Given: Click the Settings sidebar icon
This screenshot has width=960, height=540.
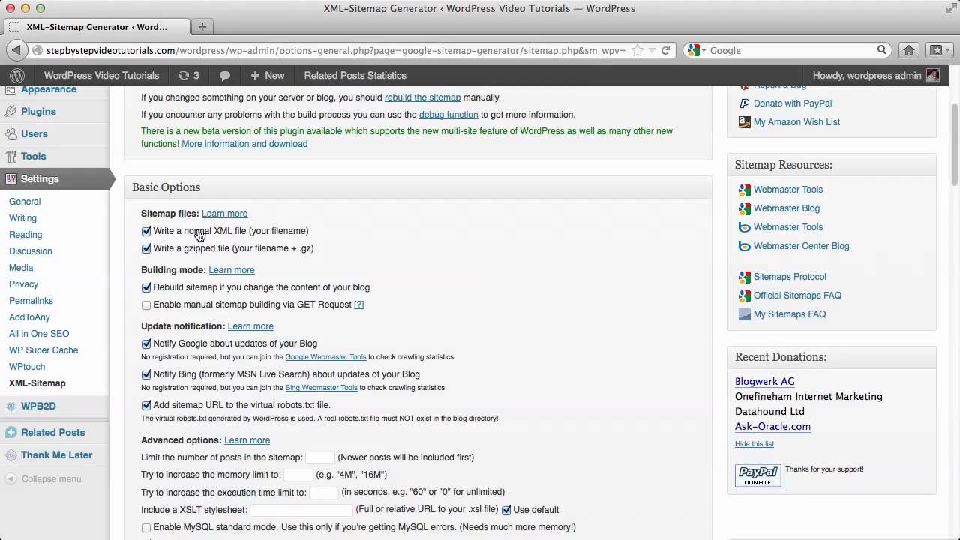Looking at the screenshot, I should [10, 178].
